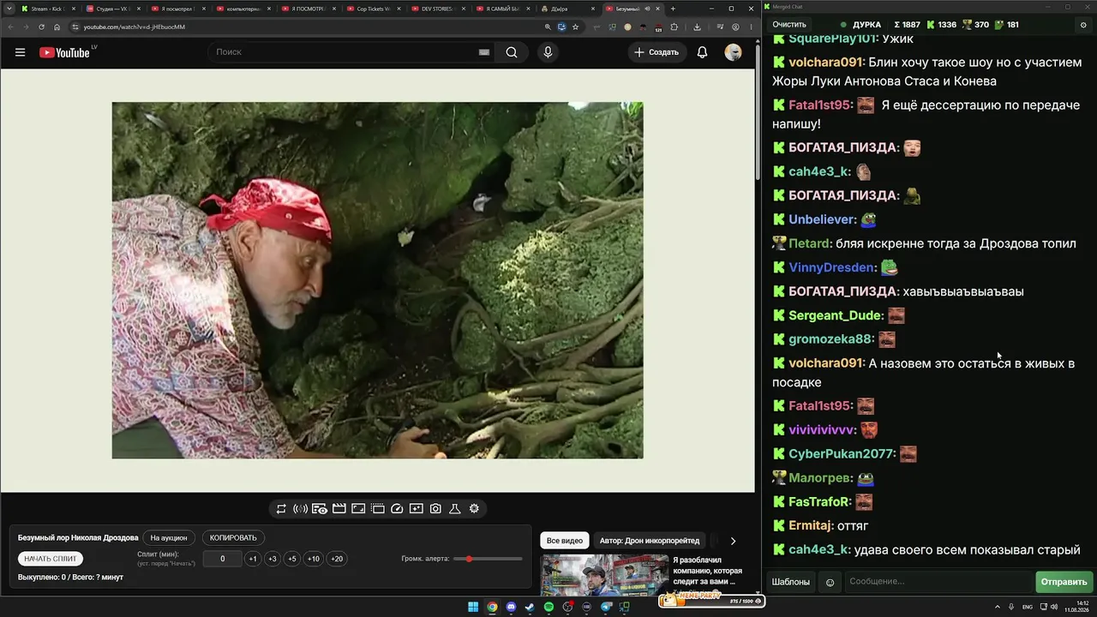Add 5 minutes with the +5 button
This screenshot has height=617, width=1097.
pos(292,559)
